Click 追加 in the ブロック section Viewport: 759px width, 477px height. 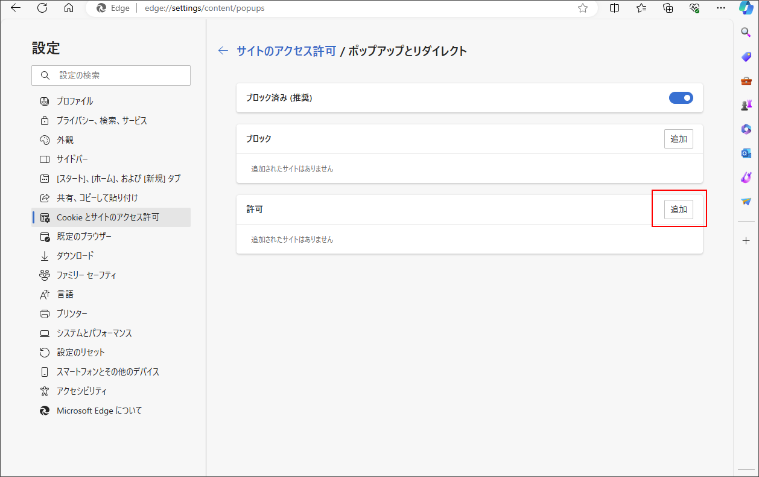679,138
